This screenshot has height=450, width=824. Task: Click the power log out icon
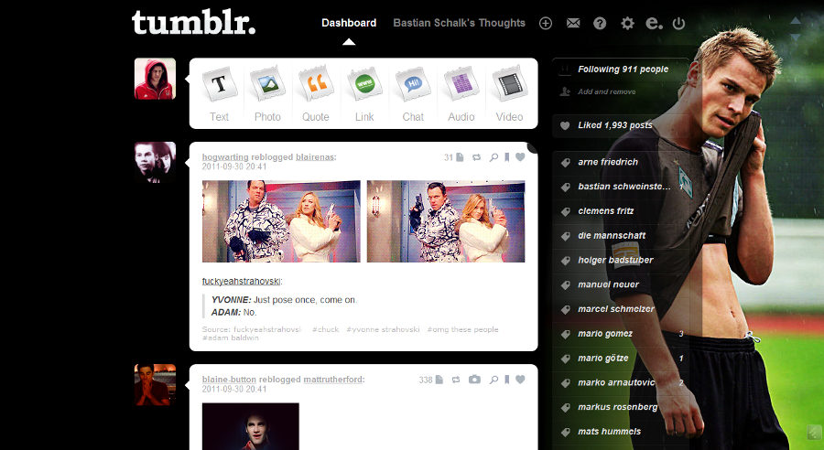coord(679,23)
